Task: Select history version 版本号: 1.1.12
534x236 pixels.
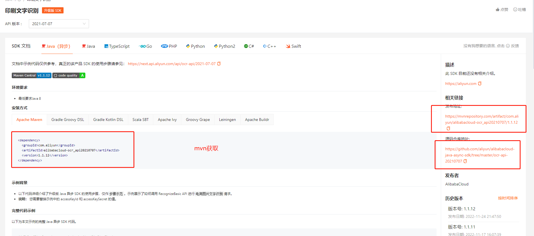Action: coord(462,209)
